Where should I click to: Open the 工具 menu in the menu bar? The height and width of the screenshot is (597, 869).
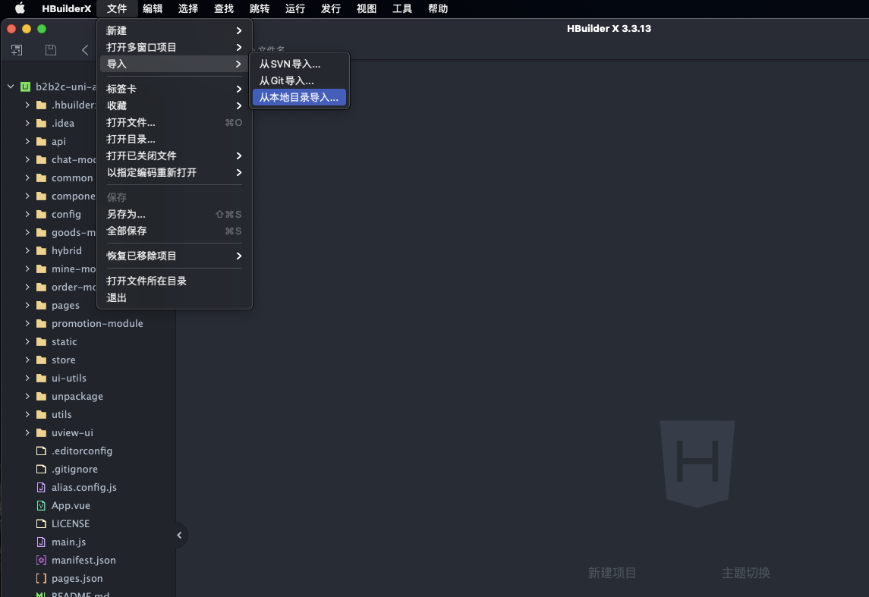click(401, 8)
